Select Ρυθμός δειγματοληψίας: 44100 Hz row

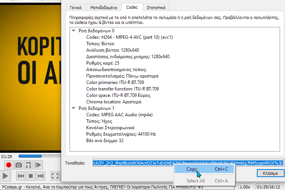point(121,134)
